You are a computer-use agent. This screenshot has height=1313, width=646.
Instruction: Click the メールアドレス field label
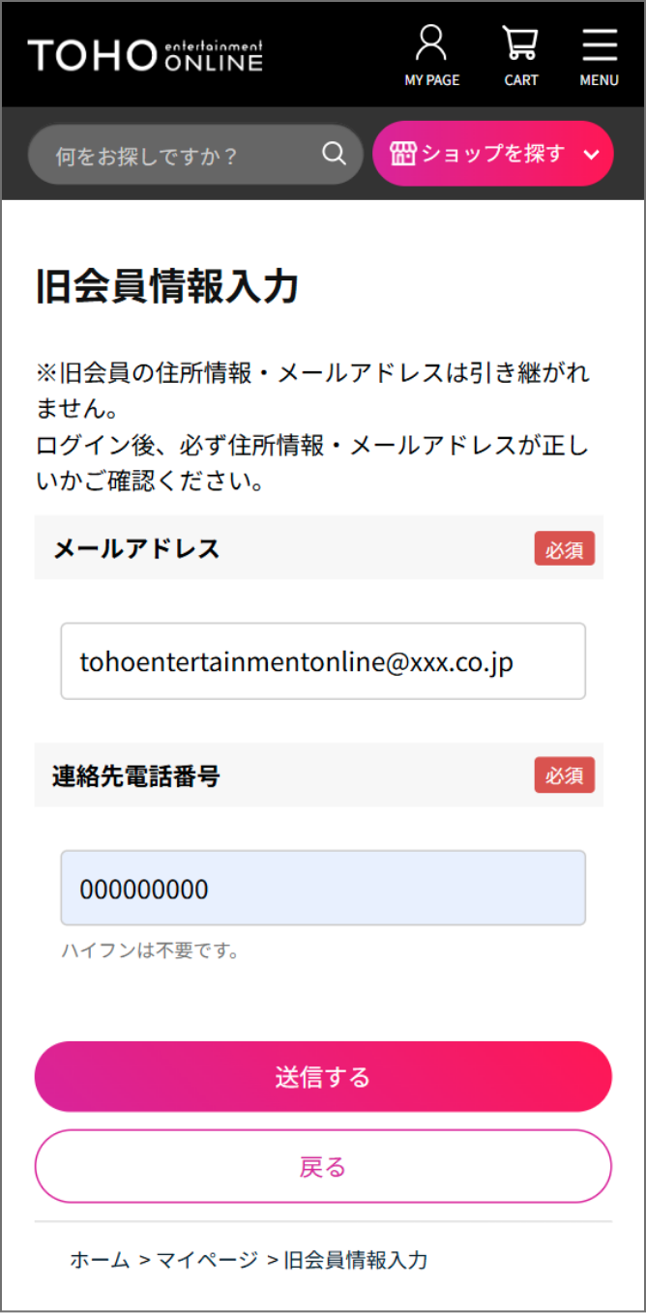coord(136,548)
